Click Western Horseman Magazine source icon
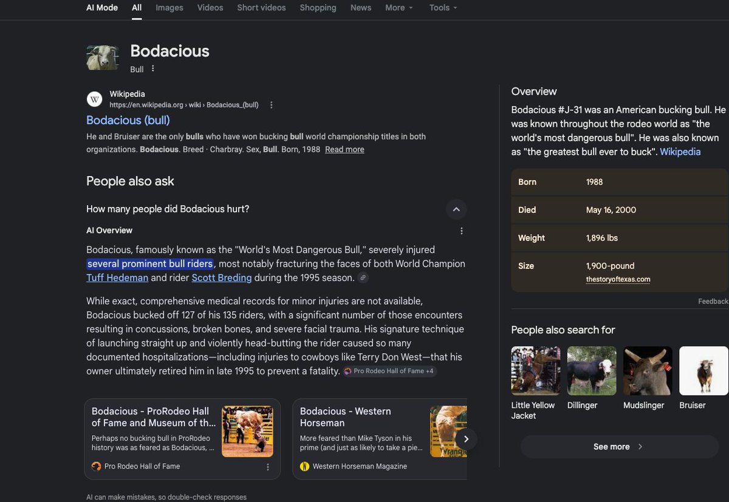Screen dimensions: 729x502 click(305, 466)
